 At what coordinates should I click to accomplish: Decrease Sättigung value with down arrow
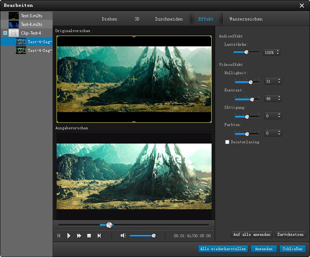(x=279, y=117)
